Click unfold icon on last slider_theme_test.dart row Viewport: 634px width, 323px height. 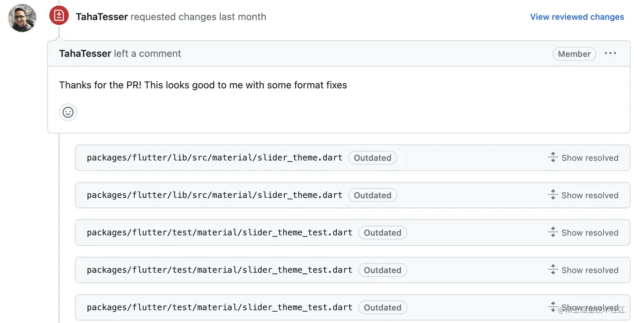click(x=553, y=307)
